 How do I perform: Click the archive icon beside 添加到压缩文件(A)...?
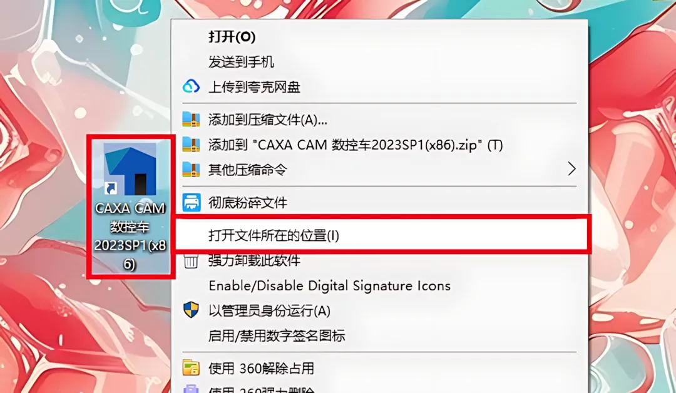pyautogui.click(x=191, y=120)
